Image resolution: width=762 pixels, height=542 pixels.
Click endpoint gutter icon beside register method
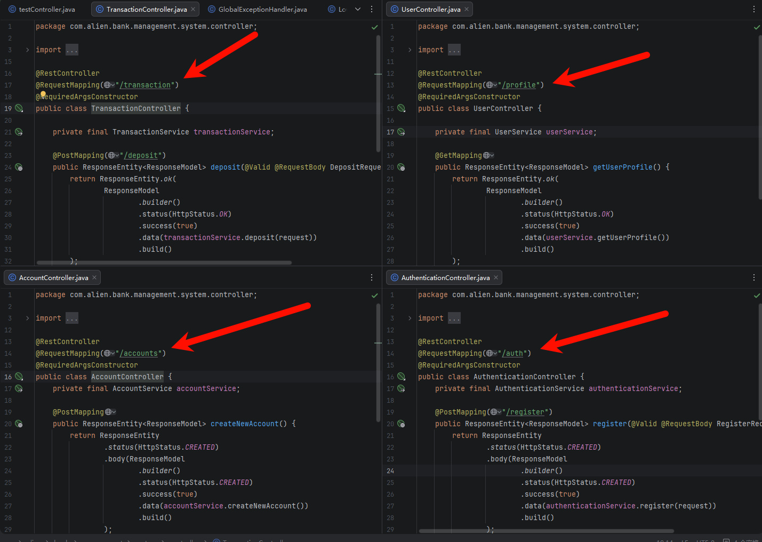click(x=402, y=424)
